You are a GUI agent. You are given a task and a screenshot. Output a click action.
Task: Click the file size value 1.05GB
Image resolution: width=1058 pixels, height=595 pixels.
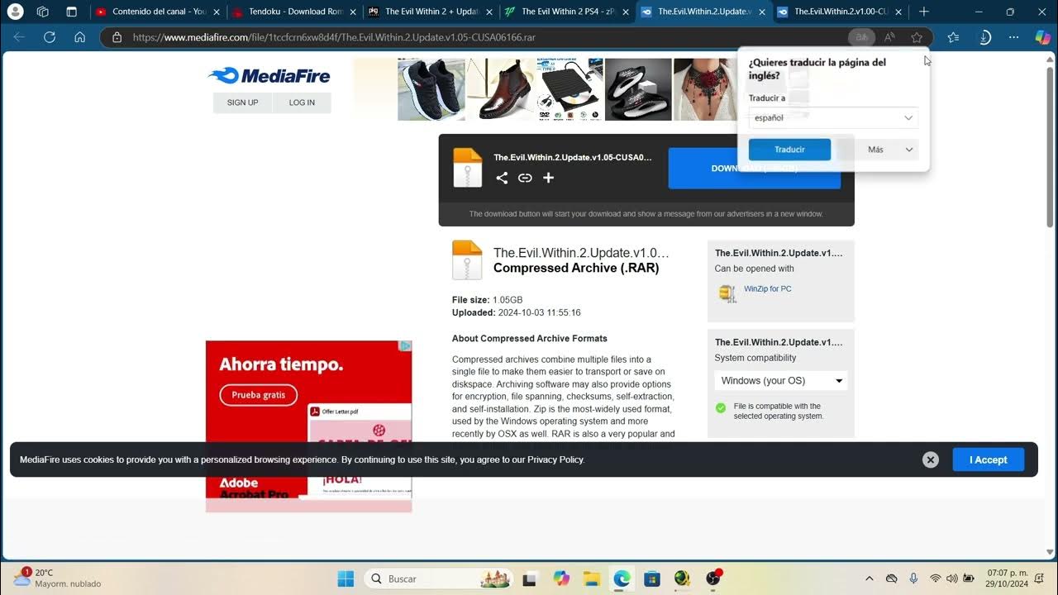(508, 300)
